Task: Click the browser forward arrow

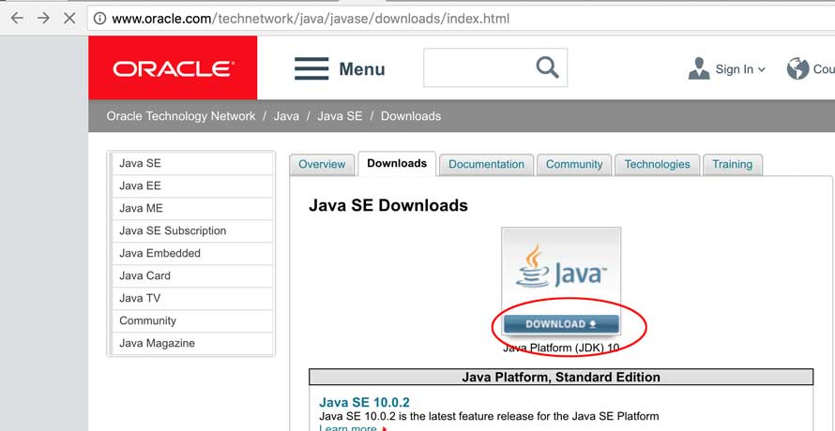Action: [42, 19]
